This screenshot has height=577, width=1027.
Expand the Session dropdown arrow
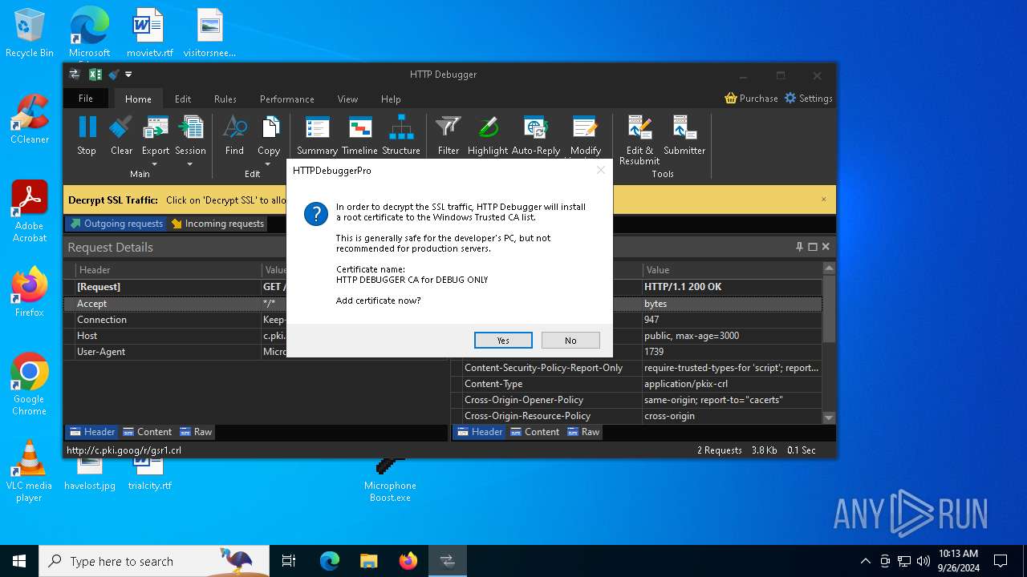point(190,164)
